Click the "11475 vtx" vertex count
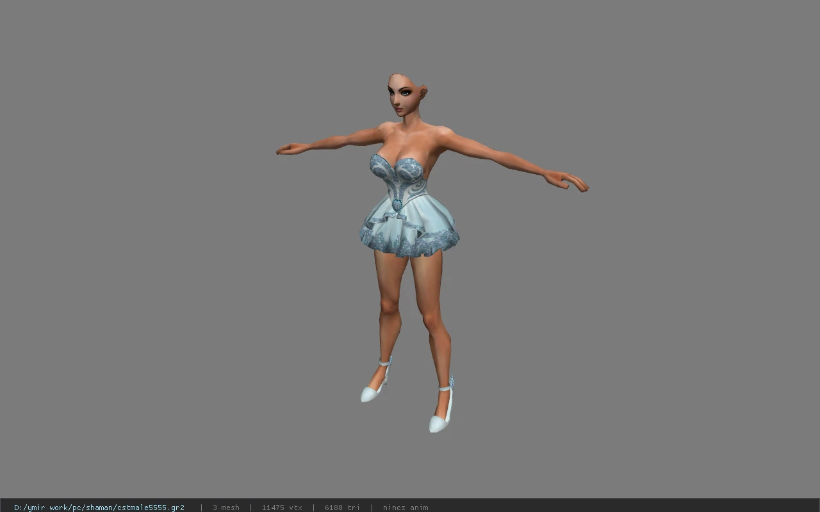The image size is (820, 512). pos(282,508)
